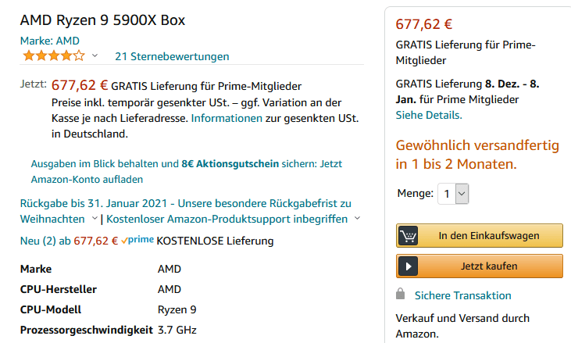
Task: View the 21 Sternebewertungen reviews
Action: (x=172, y=56)
